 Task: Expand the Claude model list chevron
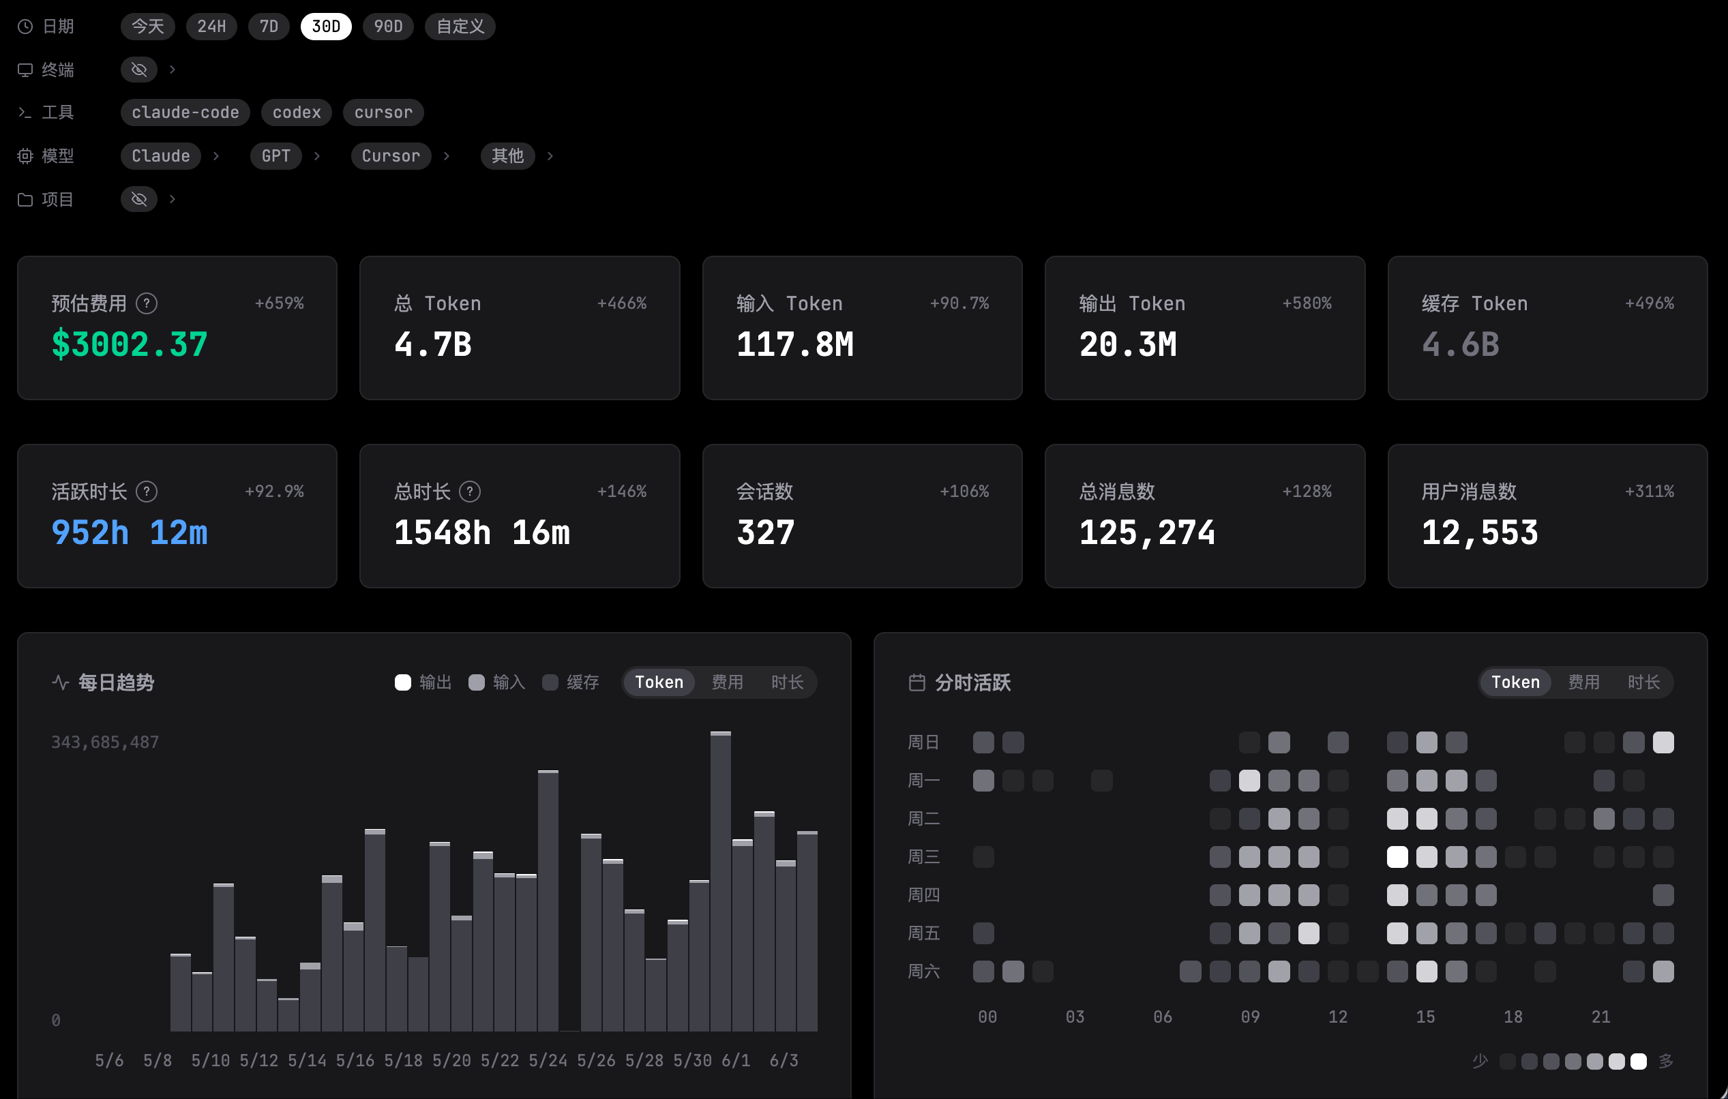(216, 155)
